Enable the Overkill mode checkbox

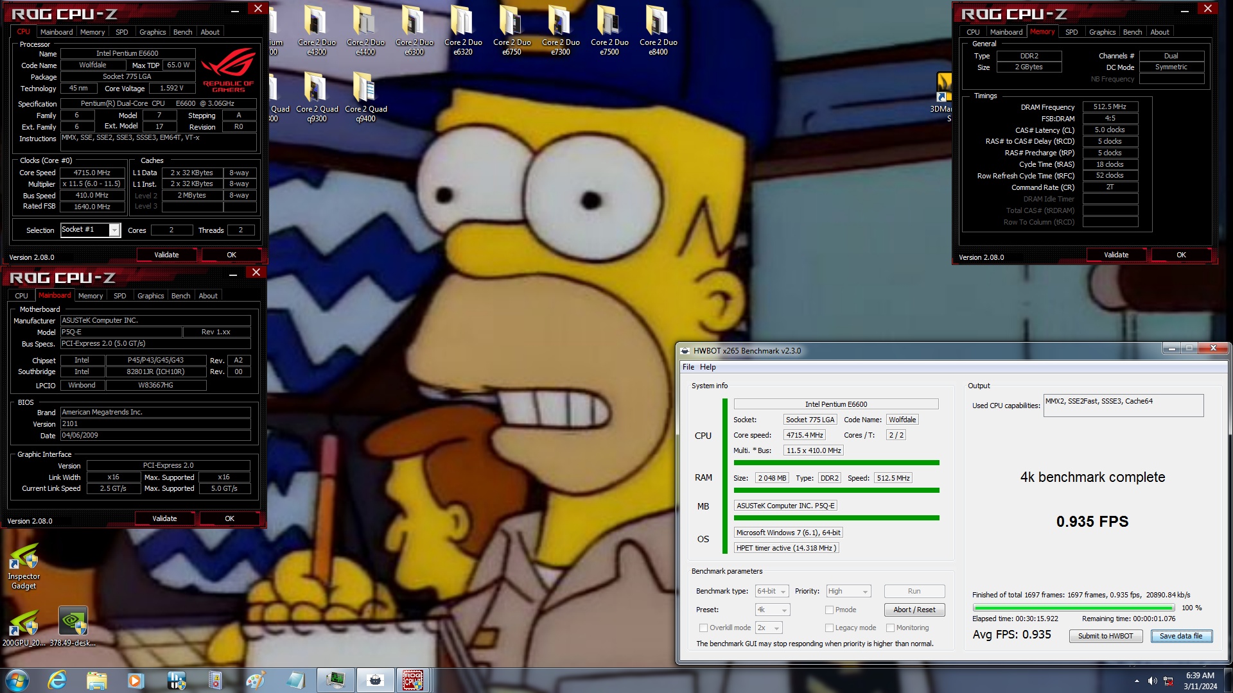pos(703,628)
